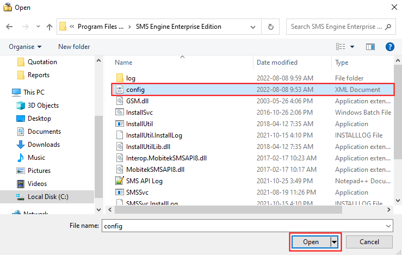Expand the Organise dropdown menu

point(25,47)
